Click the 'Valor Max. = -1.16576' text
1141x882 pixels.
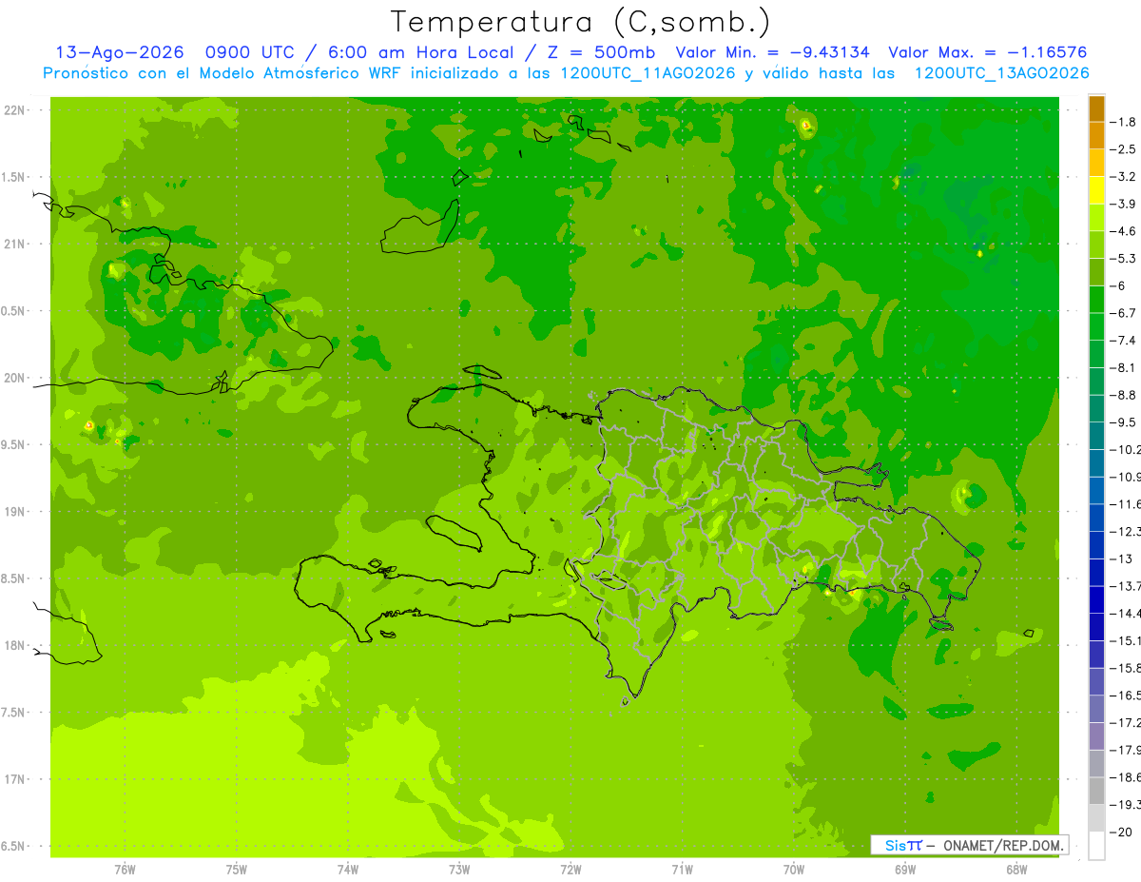987,52
